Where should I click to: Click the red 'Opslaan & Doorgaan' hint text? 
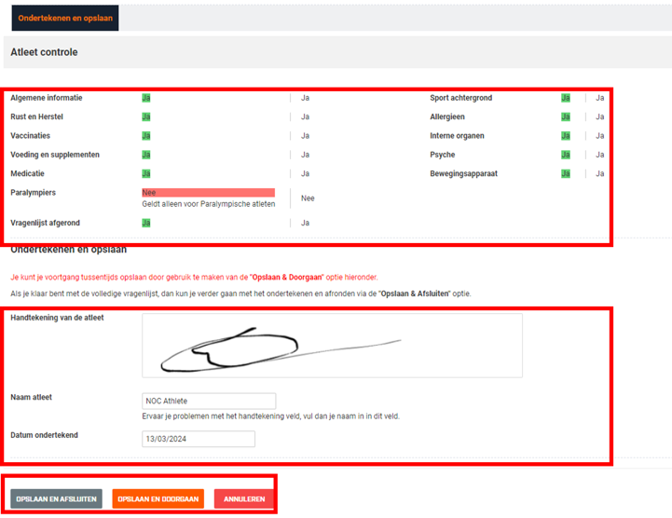(194, 278)
